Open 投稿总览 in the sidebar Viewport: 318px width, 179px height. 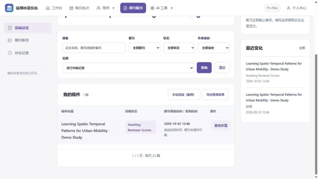coord(28,28)
